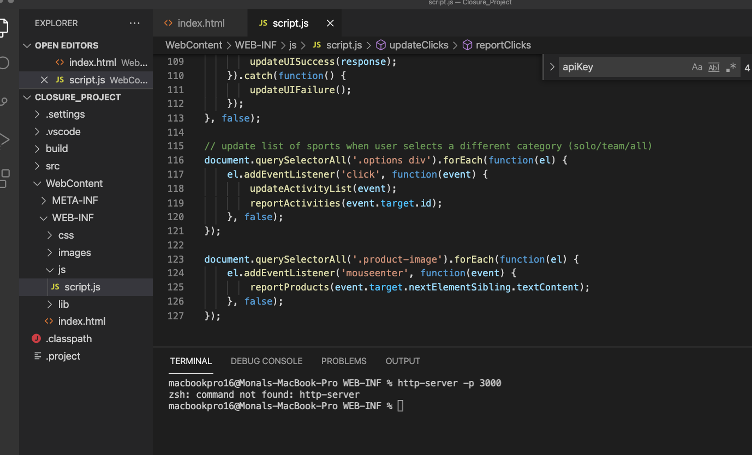Screen dimensions: 752x455
Task: Toggle Match Case in find widget
Action: click(697, 67)
